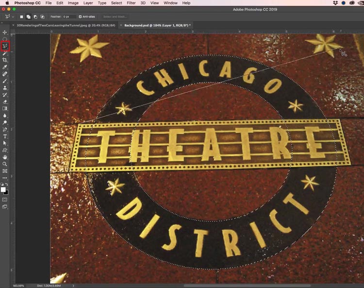Switch to the 3DRenderingofTwoCarsLeavingtheTunnel.jpeg tab

(x=66, y=25)
